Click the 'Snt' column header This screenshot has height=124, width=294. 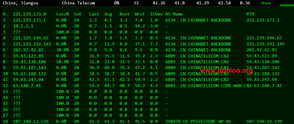coord(78,14)
